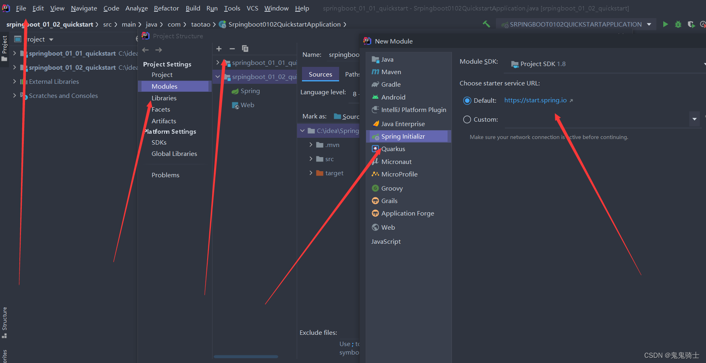Start debugging with the bug icon
The height and width of the screenshot is (363, 706).
click(x=678, y=24)
